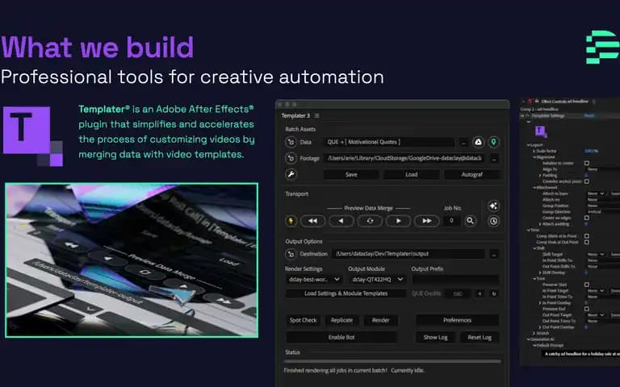Image resolution: width=620 pixels, height=387 pixels.
Task: Toggle the Preserve Start checkbox
Action: [x=587, y=285]
